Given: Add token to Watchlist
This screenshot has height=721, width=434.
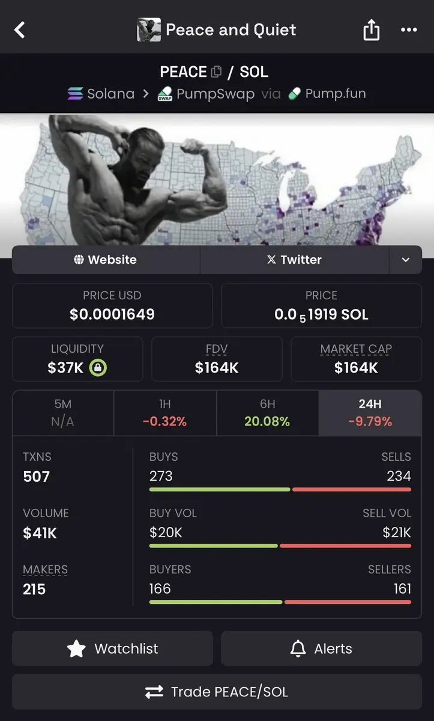Looking at the screenshot, I should click(x=112, y=649).
